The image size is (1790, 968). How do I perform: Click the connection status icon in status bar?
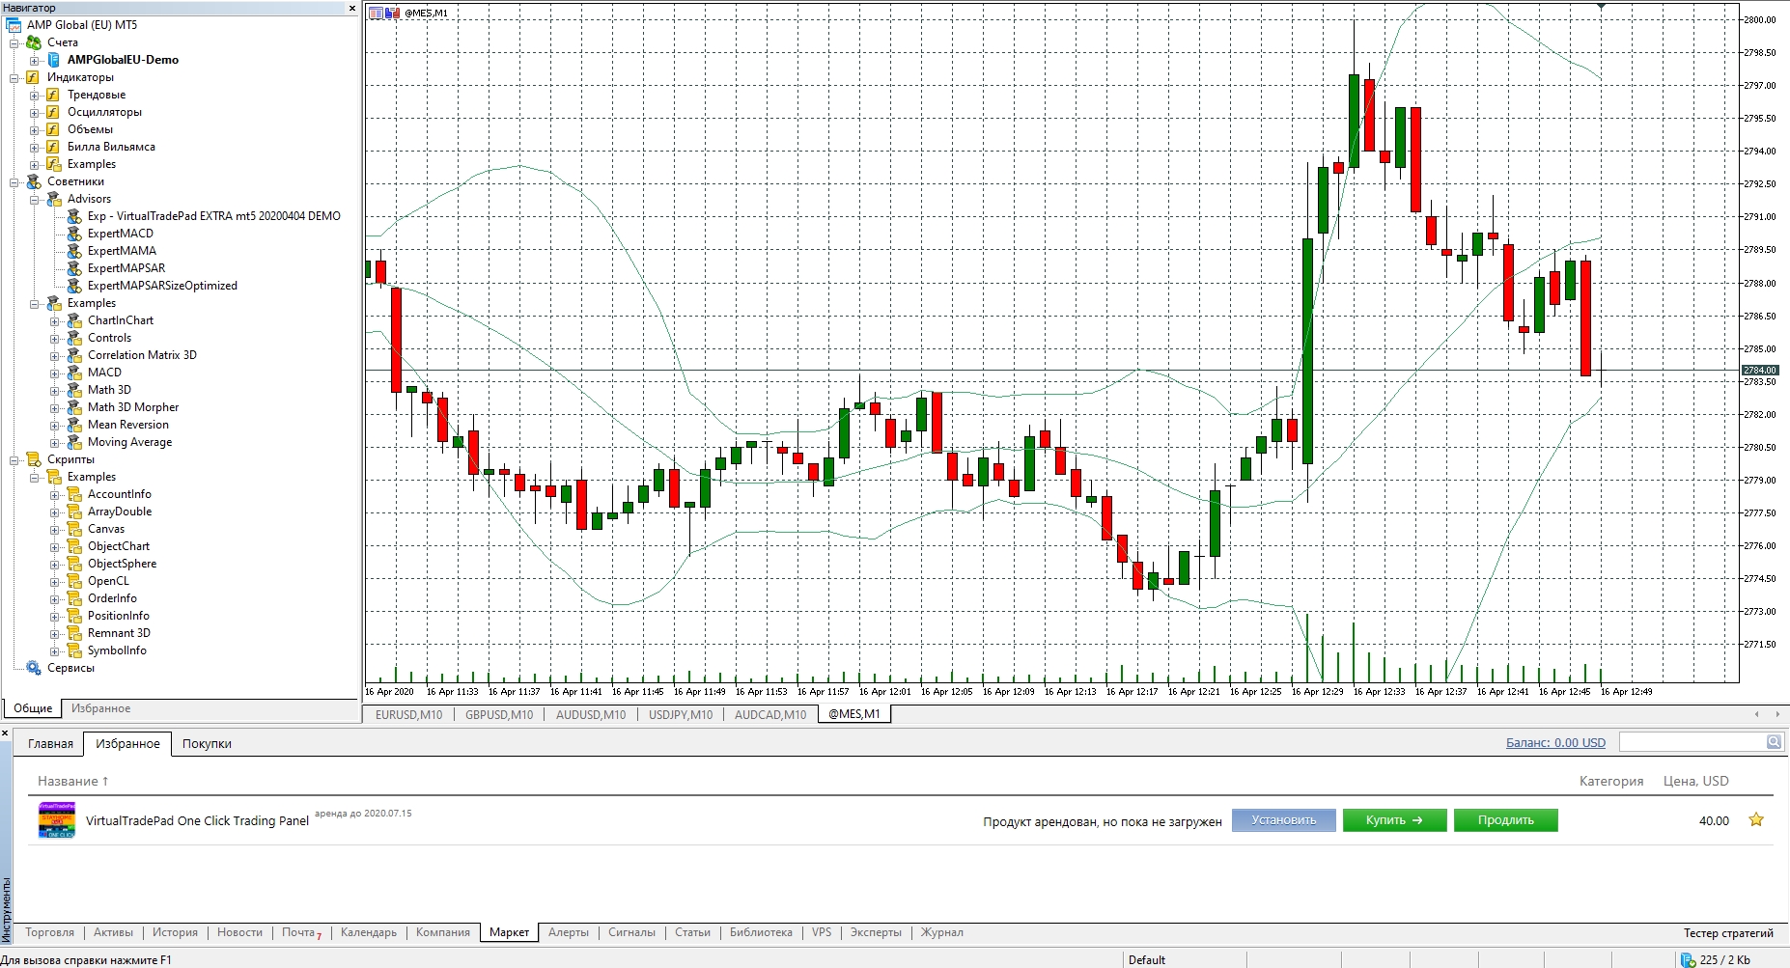(x=1688, y=960)
